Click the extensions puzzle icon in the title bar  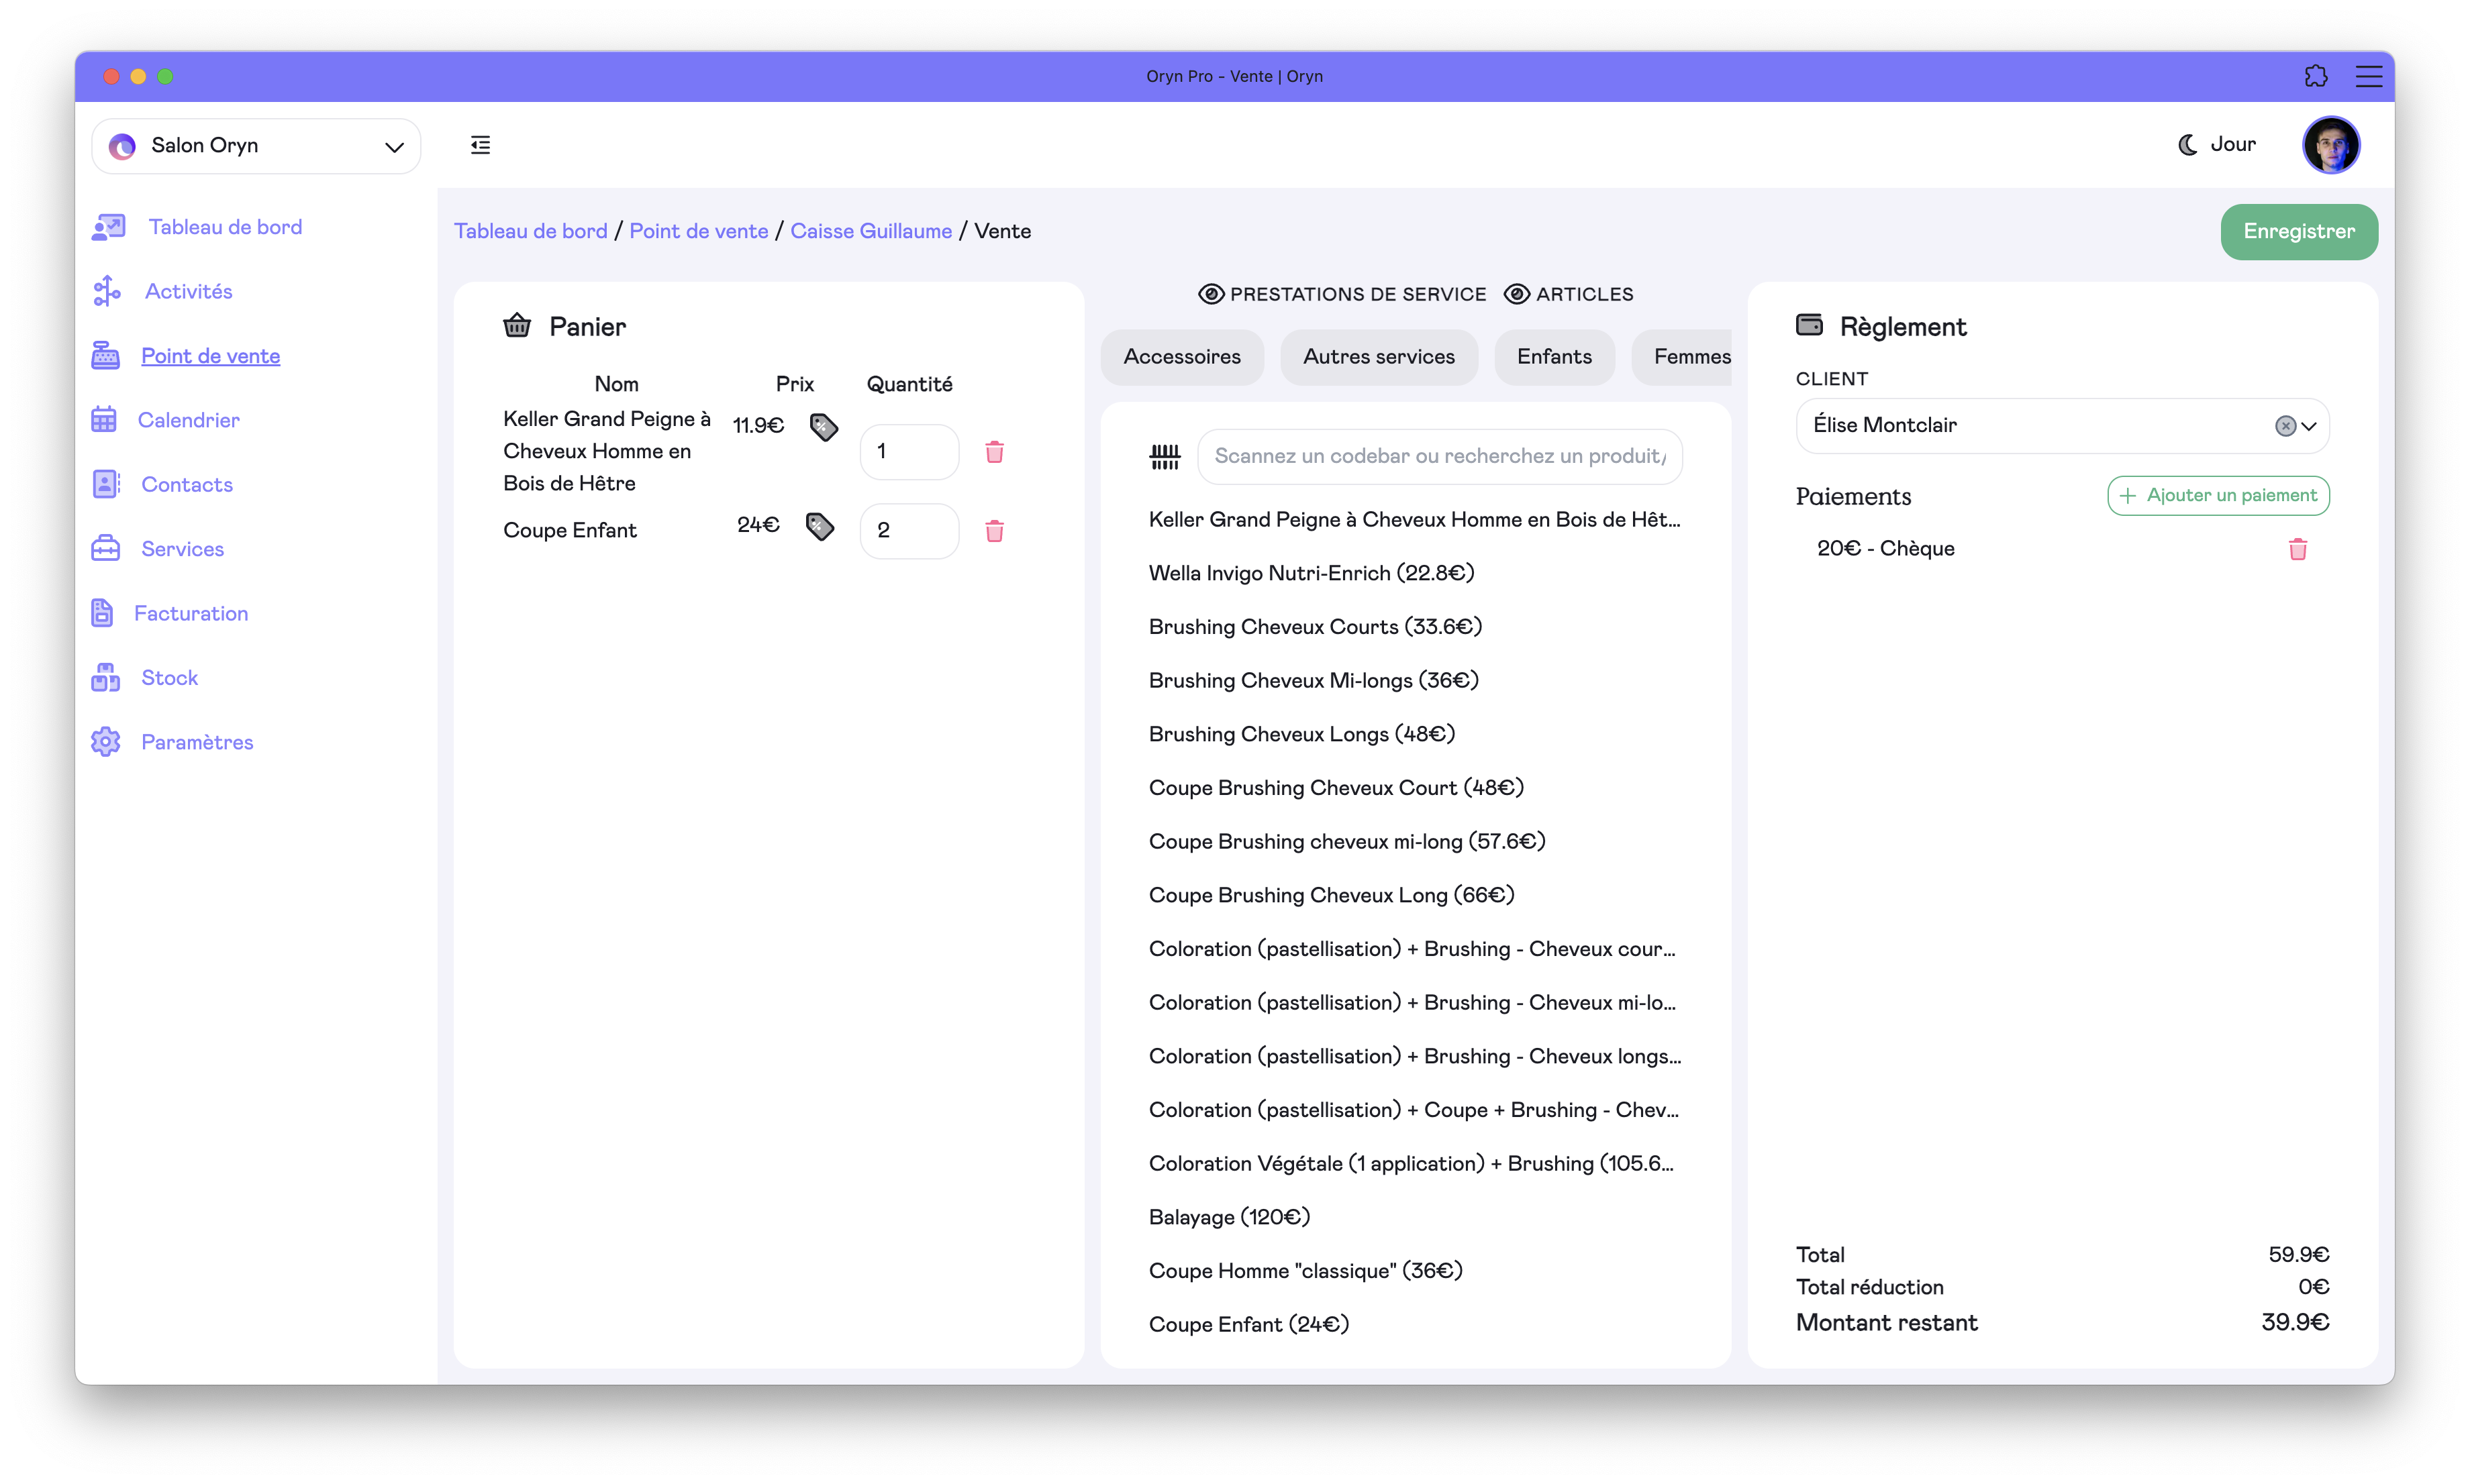pos(2315,76)
